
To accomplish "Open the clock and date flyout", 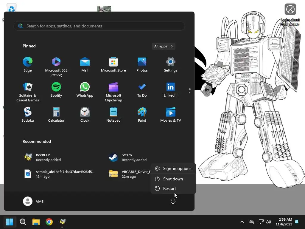I will 284,222.
